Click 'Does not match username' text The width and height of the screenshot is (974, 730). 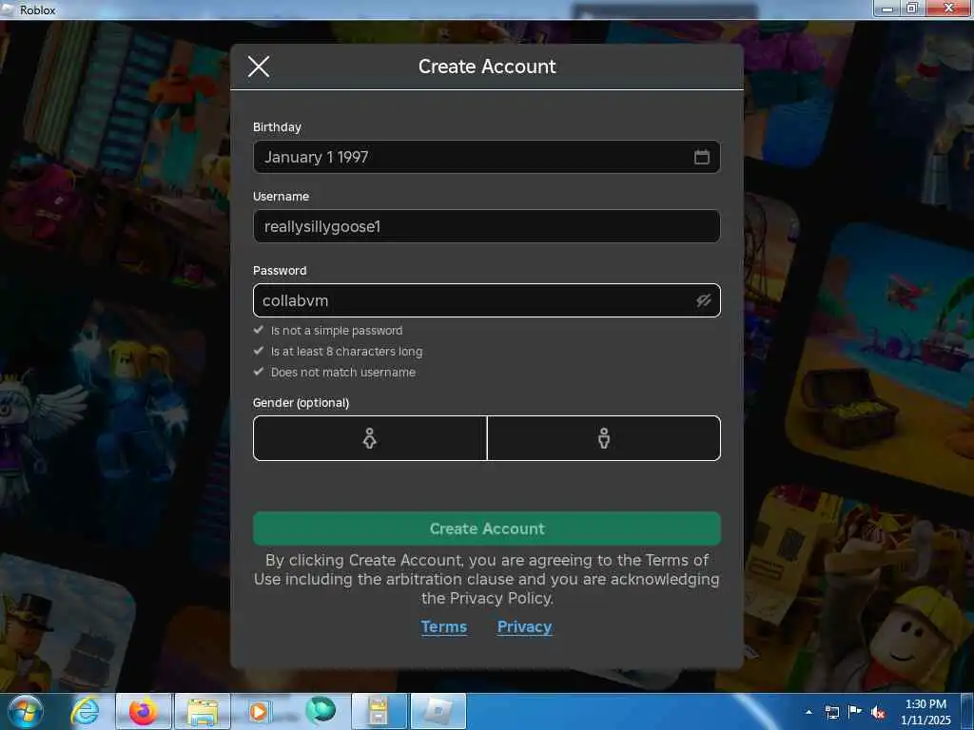pos(342,373)
